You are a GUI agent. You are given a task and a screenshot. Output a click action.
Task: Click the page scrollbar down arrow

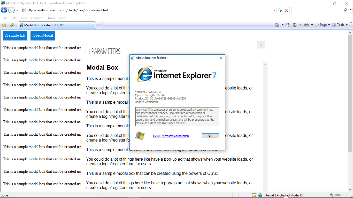coord(350,189)
